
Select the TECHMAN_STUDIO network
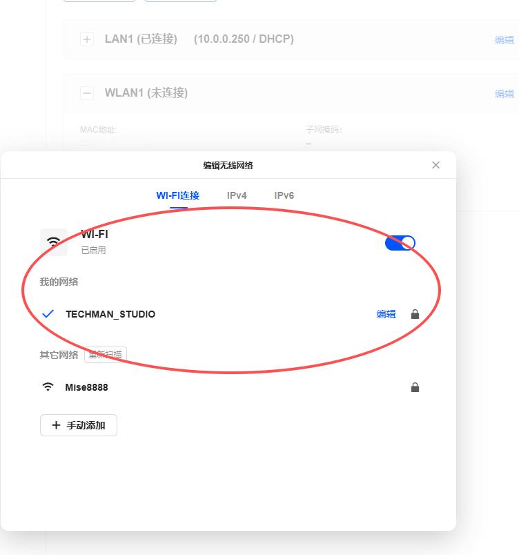(x=110, y=314)
